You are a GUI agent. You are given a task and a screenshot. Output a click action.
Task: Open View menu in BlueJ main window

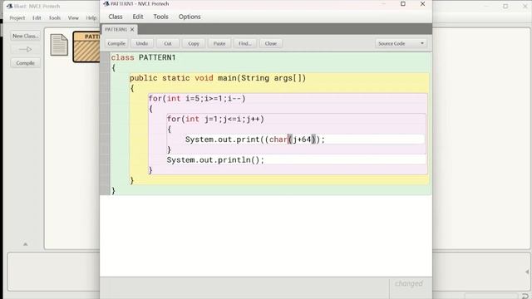point(73,18)
